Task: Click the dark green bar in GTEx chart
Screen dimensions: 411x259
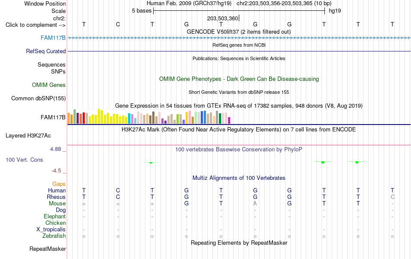Action: point(220,118)
